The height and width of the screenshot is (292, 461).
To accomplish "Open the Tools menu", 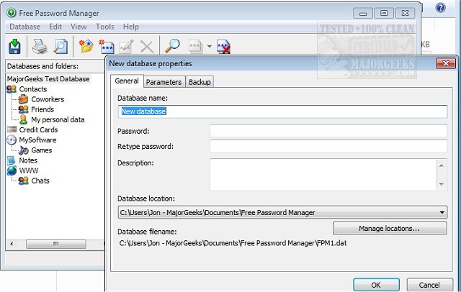I will [x=105, y=27].
